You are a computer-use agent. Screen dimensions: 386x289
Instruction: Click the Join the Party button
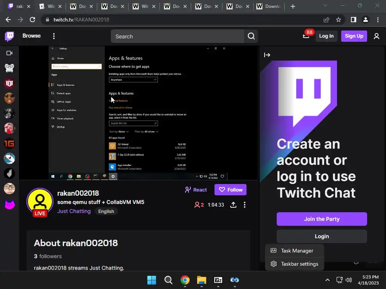click(322, 219)
